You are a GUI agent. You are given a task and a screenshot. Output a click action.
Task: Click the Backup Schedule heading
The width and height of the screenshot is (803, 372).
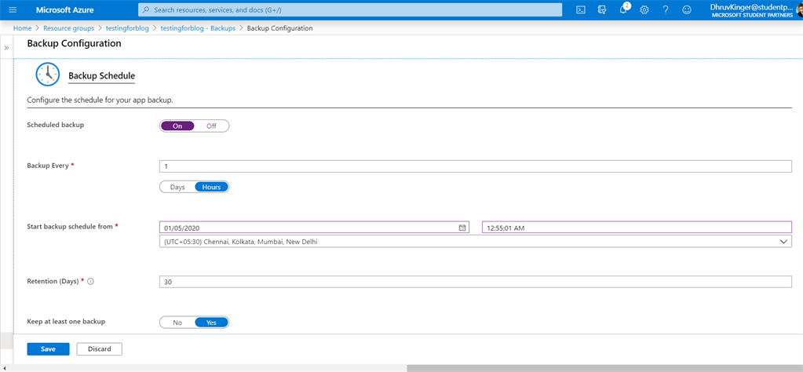pos(101,75)
